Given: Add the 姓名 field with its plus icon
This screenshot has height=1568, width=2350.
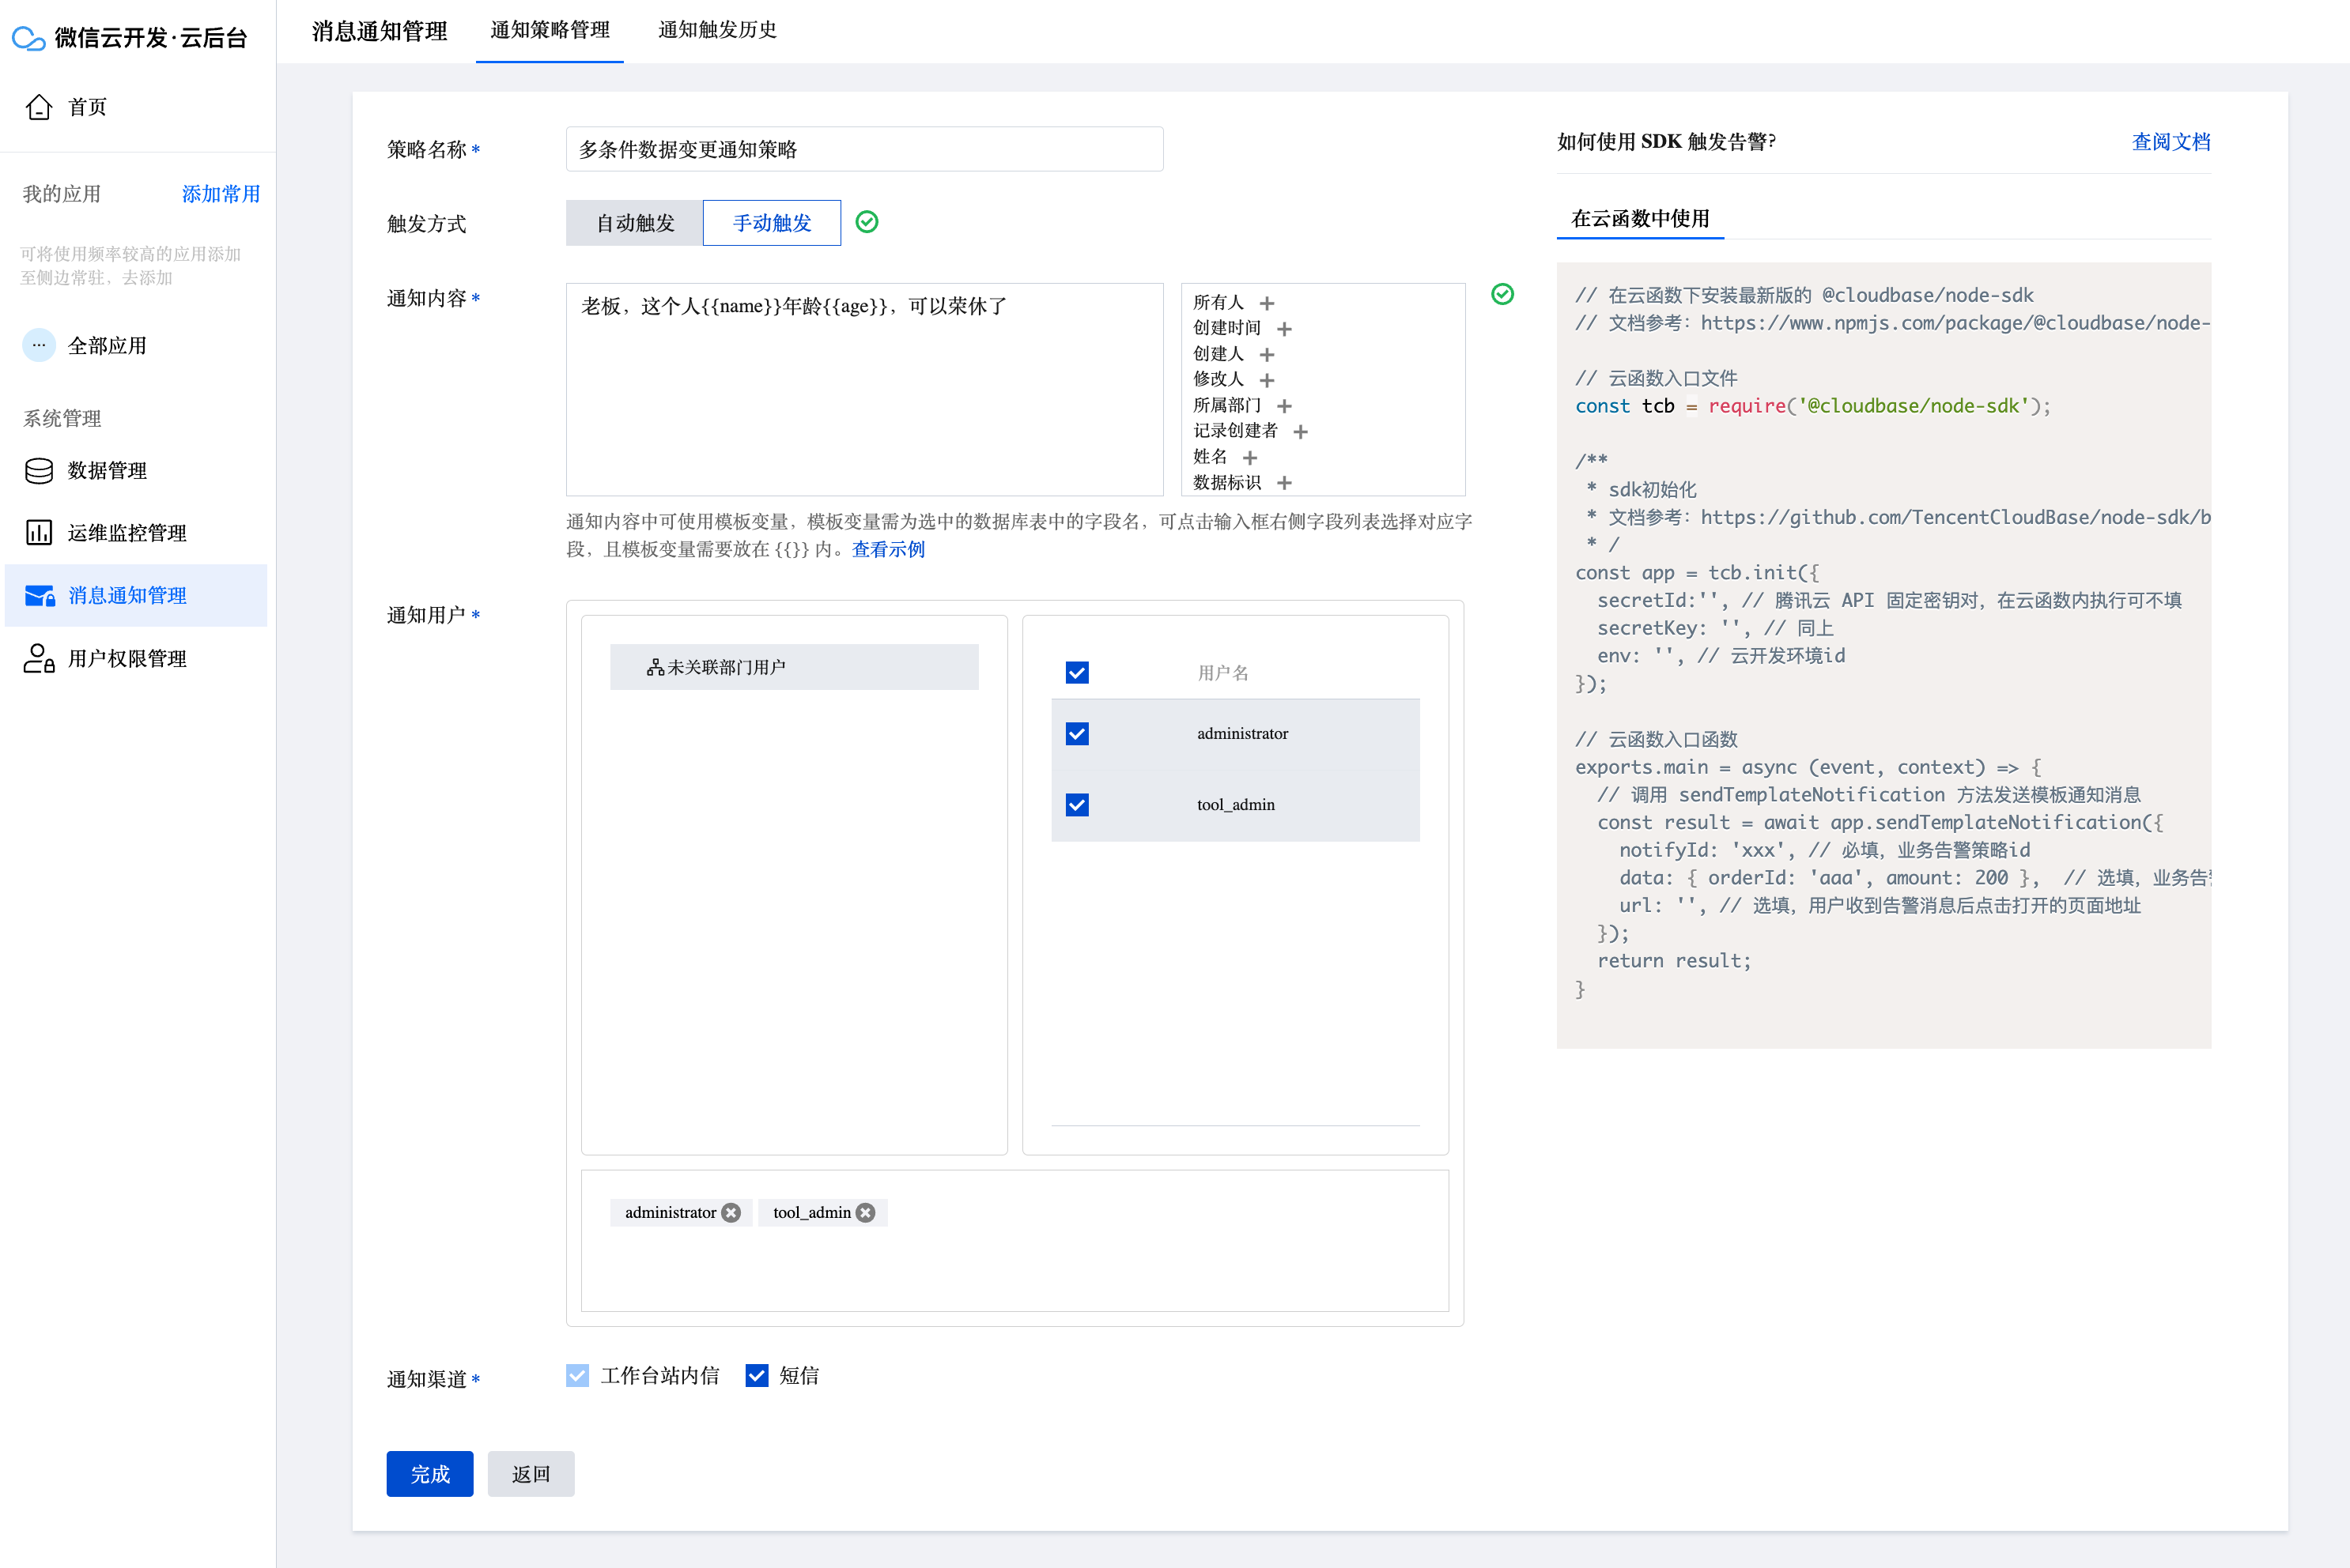Looking at the screenshot, I should pyautogui.click(x=1249, y=458).
